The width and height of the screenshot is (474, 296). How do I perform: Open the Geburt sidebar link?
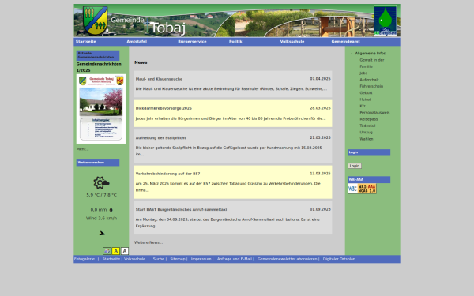(366, 93)
